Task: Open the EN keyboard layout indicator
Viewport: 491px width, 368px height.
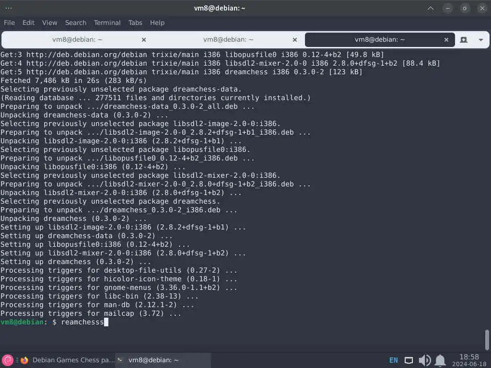Action: [394, 360]
